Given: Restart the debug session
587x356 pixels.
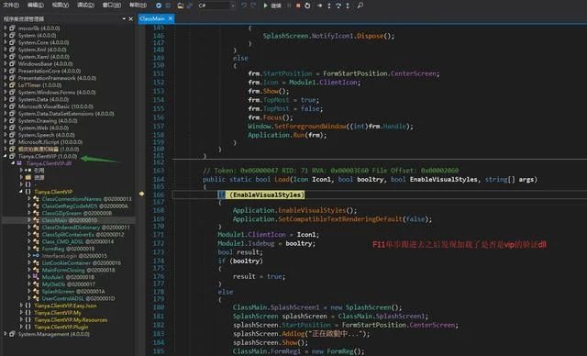Looking at the screenshot, I should tap(307, 6).
